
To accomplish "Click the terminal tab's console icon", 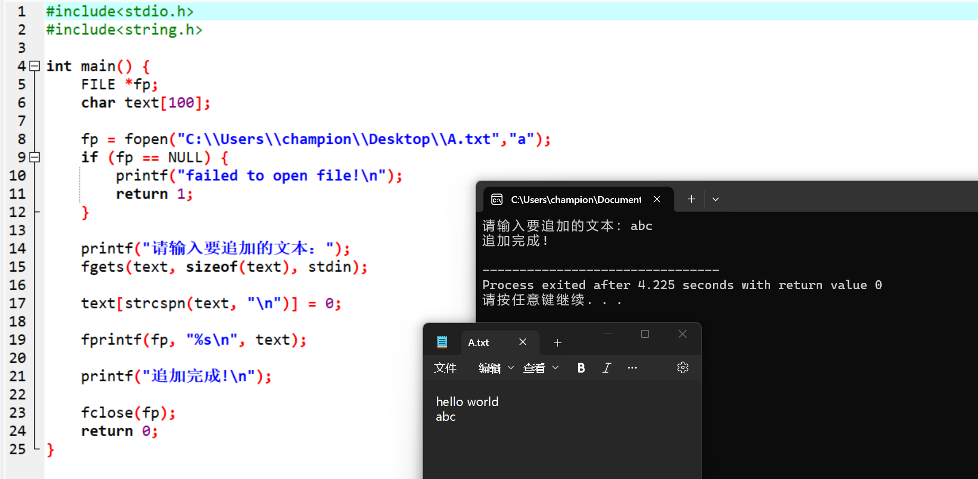I will click(497, 199).
